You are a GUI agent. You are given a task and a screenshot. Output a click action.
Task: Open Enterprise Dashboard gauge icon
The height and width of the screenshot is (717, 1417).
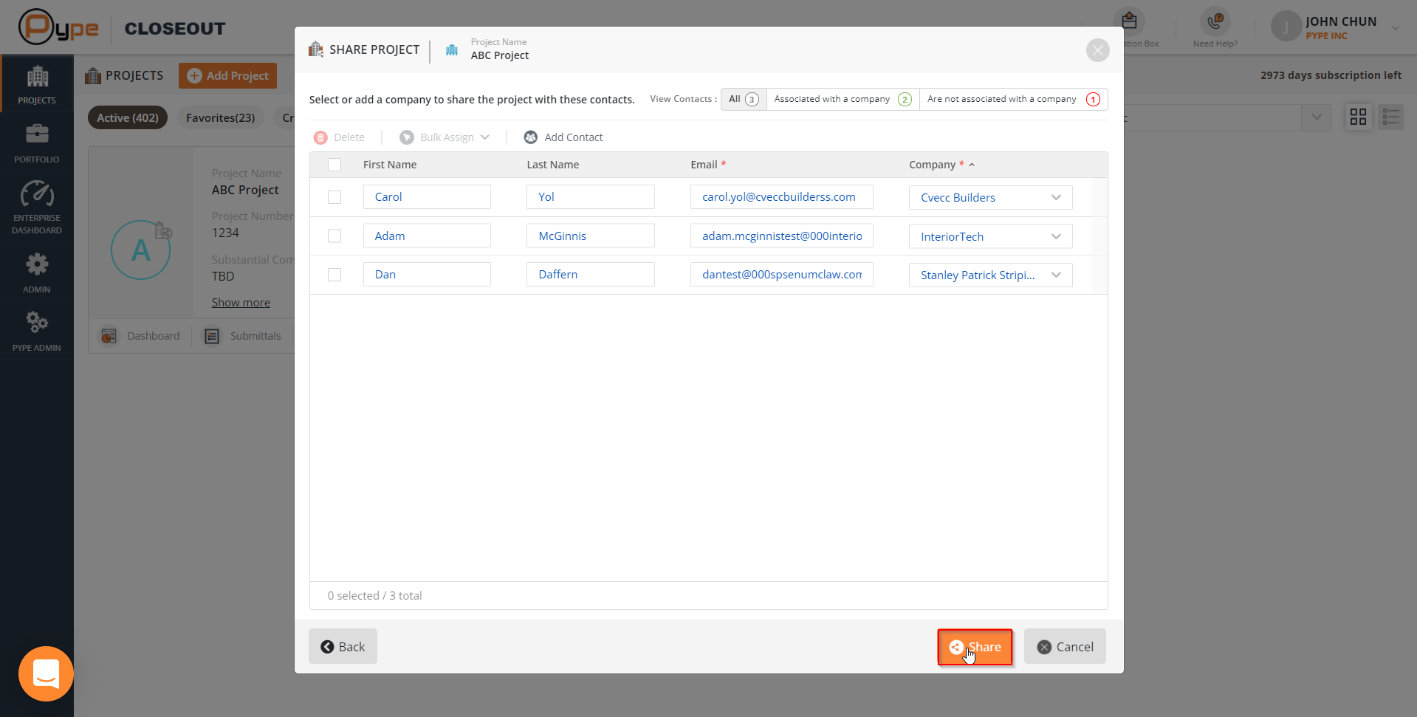(x=37, y=193)
